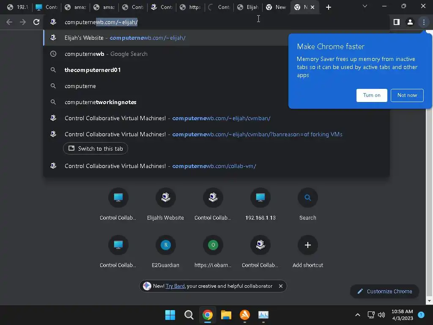The height and width of the screenshot is (325, 433).
Task: Switch to the tab labeled New
Action: (x=276, y=7)
